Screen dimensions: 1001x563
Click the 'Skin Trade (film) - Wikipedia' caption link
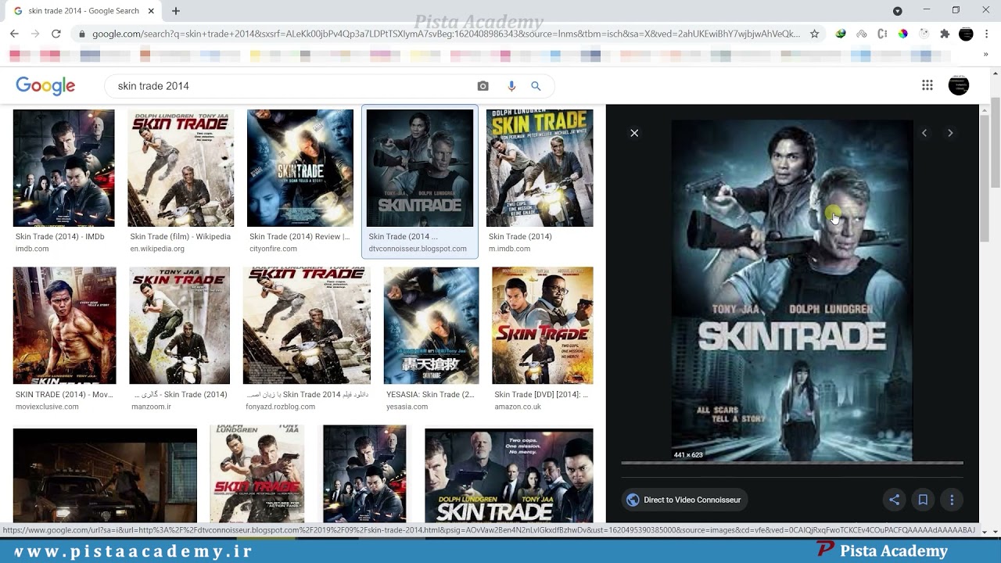pos(181,237)
